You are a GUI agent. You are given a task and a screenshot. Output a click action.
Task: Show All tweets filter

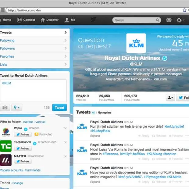point(94,112)
